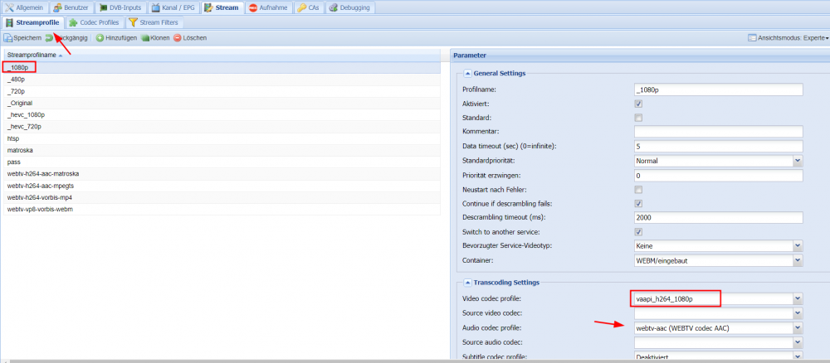
Task: Click the Debugging bug icon
Action: coord(333,8)
